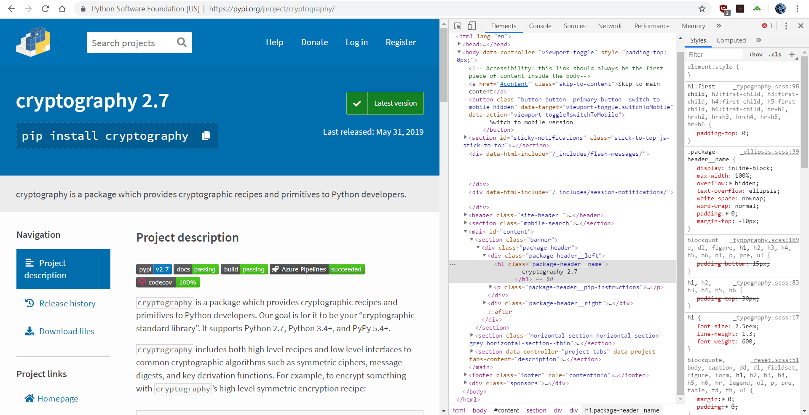Click the red extension icon in toolbar

click(x=740, y=9)
